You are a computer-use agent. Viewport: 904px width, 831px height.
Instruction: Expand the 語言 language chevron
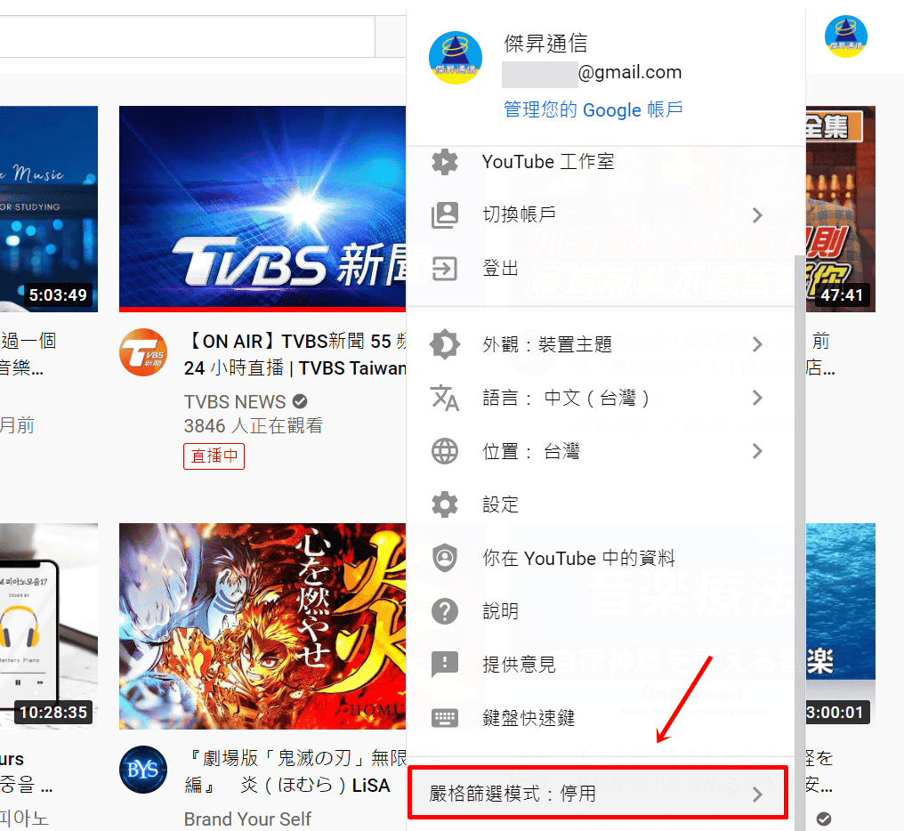click(757, 398)
